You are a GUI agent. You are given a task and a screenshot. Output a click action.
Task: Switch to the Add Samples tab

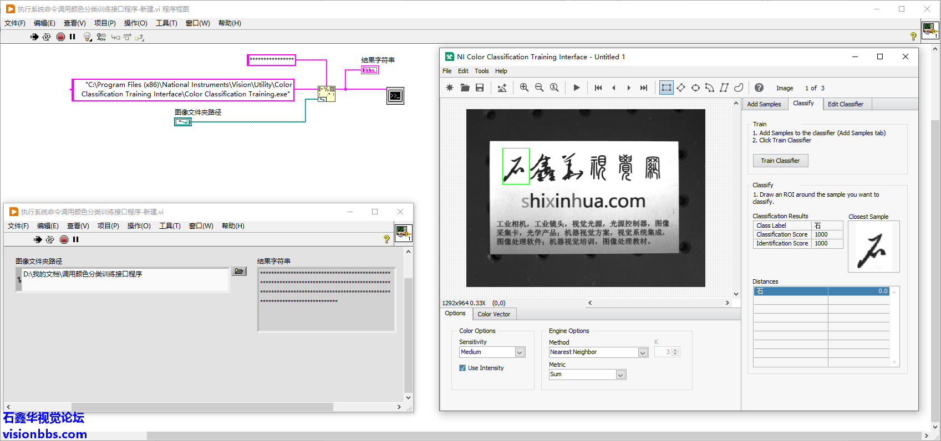pyautogui.click(x=764, y=104)
